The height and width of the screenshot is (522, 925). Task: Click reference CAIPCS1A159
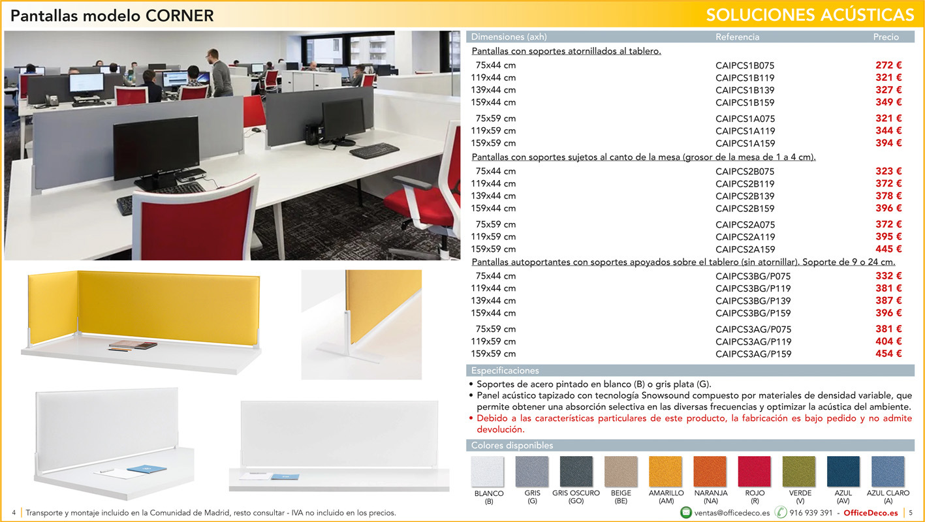pos(745,144)
